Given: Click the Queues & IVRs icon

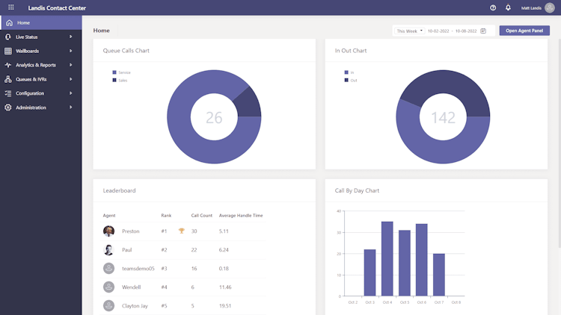Looking at the screenshot, I should [8, 79].
